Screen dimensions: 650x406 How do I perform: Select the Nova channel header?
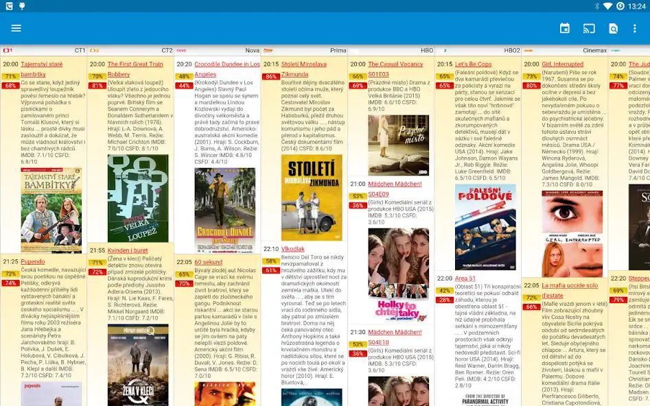click(x=217, y=51)
